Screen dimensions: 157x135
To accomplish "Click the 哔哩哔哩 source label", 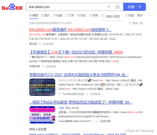I will tap(34, 66).
